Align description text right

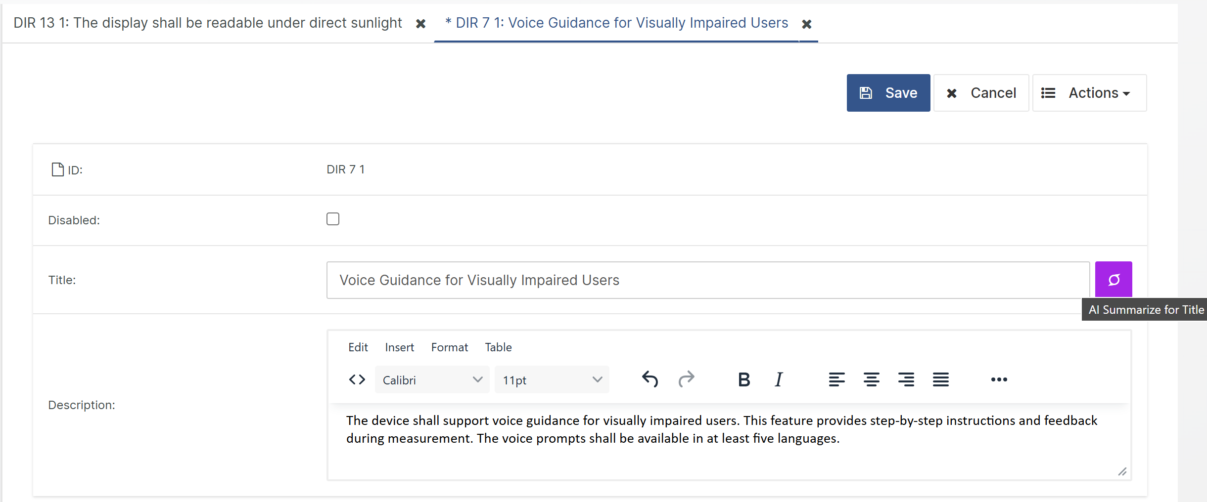906,379
